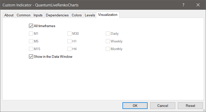Toggle the M1 timeframe checkbox

(x=31, y=33)
